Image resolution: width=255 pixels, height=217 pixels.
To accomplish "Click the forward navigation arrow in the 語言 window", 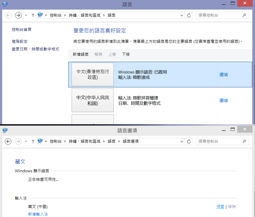I will pos(18,15).
